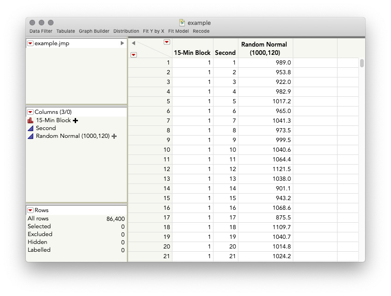
Task: Click the cell with value 1017.2
Action: pos(266,101)
